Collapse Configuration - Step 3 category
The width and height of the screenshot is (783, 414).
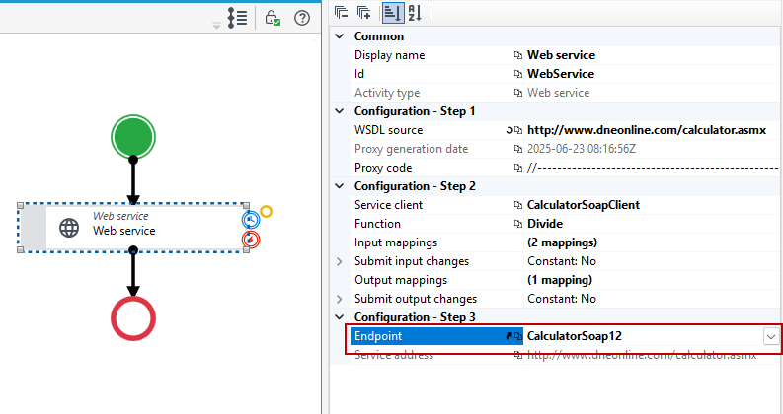pyautogui.click(x=340, y=317)
